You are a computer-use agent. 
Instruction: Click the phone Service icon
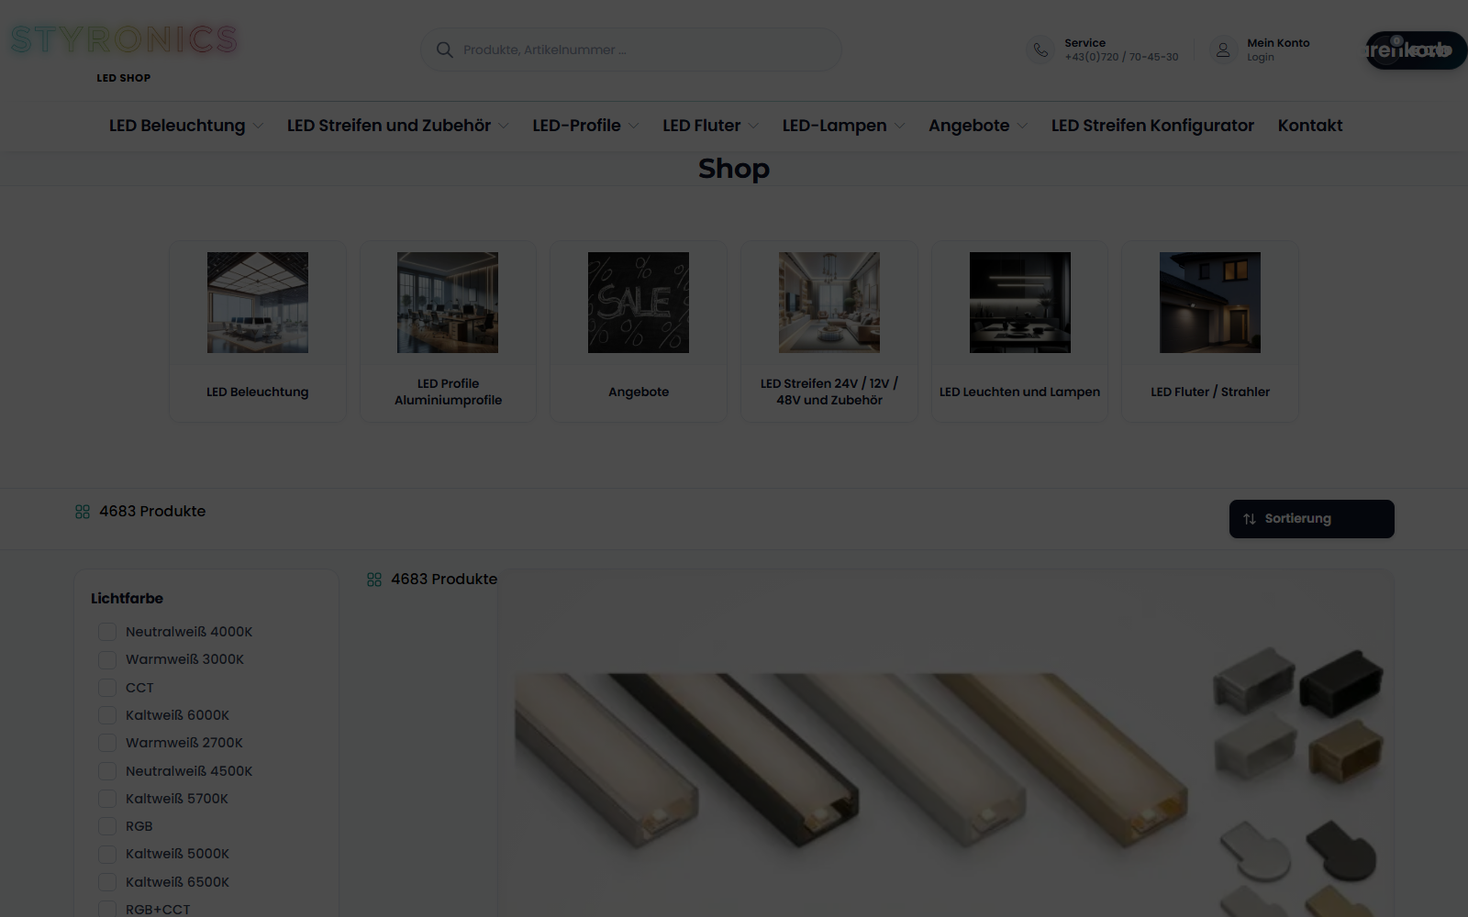tap(1040, 50)
